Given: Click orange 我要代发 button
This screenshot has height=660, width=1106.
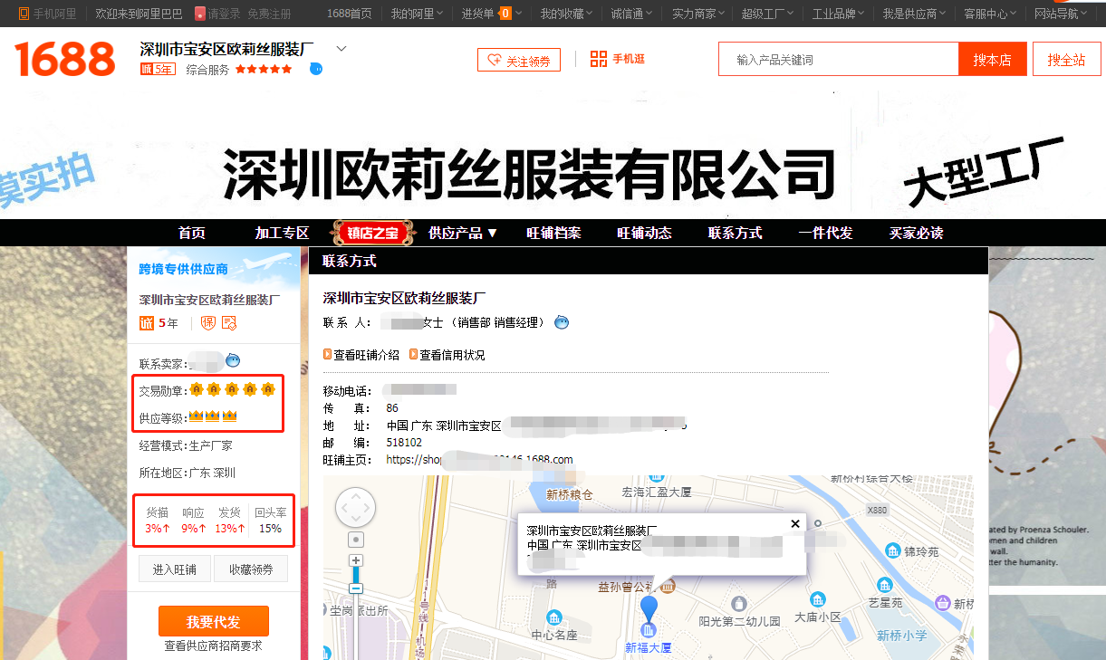Looking at the screenshot, I should tap(214, 621).
